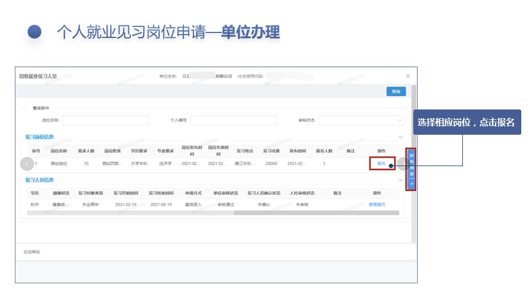Close the 招收就业见习人员 dialog

pos(408,76)
